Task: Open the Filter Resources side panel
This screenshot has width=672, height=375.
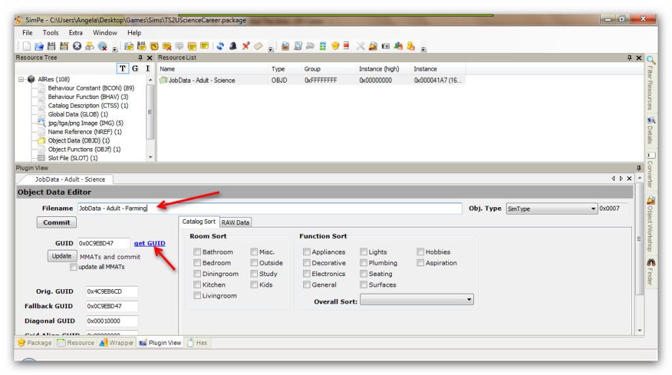Action: [650, 83]
